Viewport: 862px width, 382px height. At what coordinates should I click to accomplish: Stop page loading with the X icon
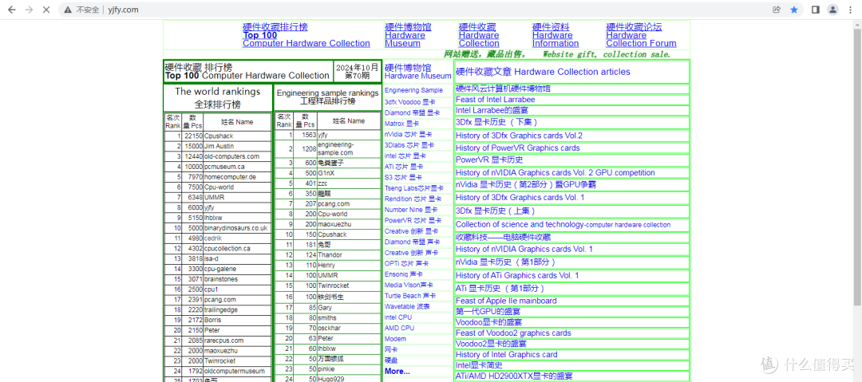pos(46,10)
